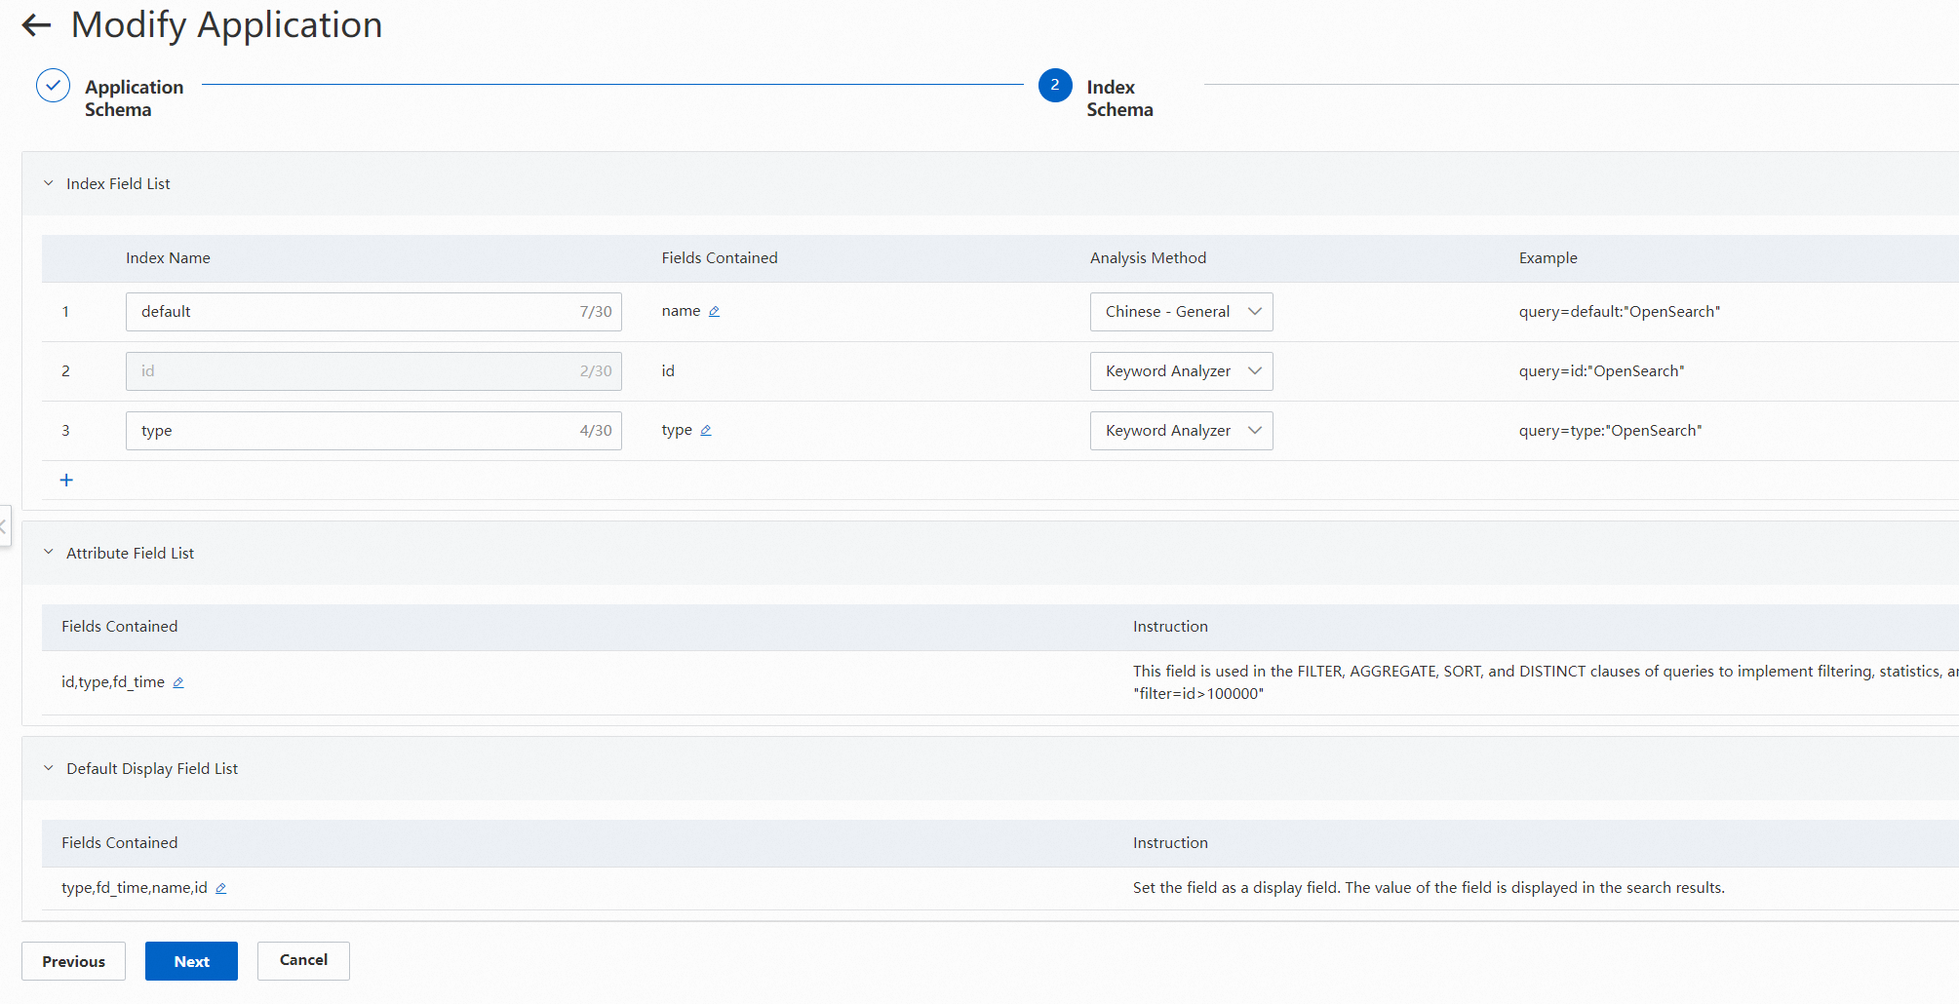Click the Application Schema step checkmark icon

click(x=54, y=86)
